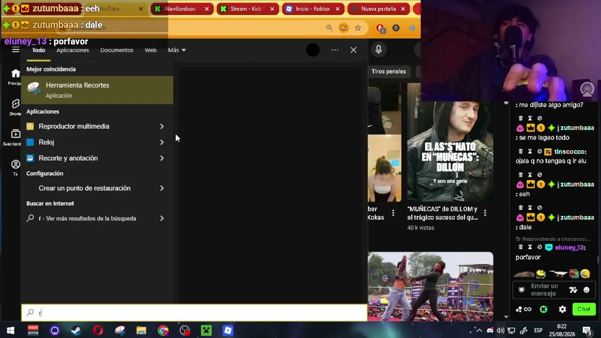Switch to Documentos search filter
The width and height of the screenshot is (601, 338).
click(x=117, y=50)
